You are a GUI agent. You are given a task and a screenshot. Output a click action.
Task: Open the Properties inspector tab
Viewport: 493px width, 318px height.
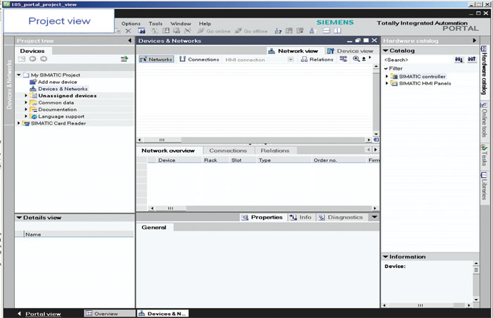262,217
